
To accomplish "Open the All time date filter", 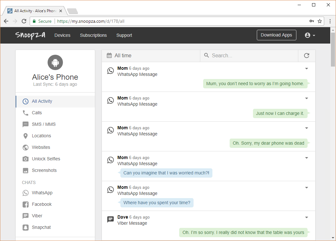I will (151, 56).
